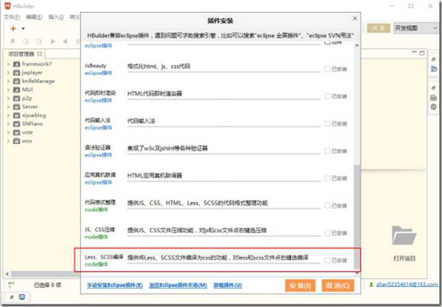This screenshot has height=307, width=442.
Task: Click the plugin list scroll-up arrow
Action: [x=357, y=45]
